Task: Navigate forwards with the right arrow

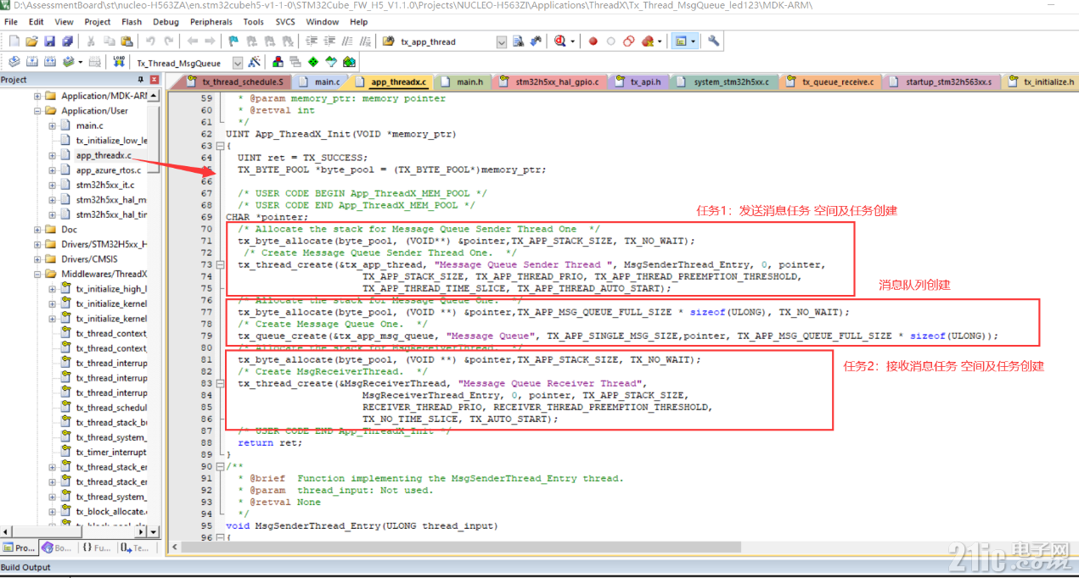Action: point(211,41)
